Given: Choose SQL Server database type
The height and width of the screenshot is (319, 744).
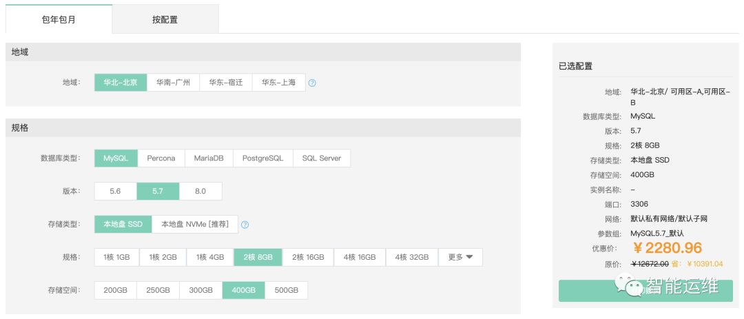Looking at the screenshot, I should tap(322, 158).
